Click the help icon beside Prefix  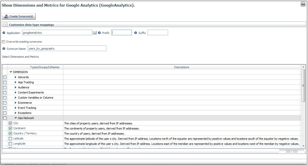99,33
